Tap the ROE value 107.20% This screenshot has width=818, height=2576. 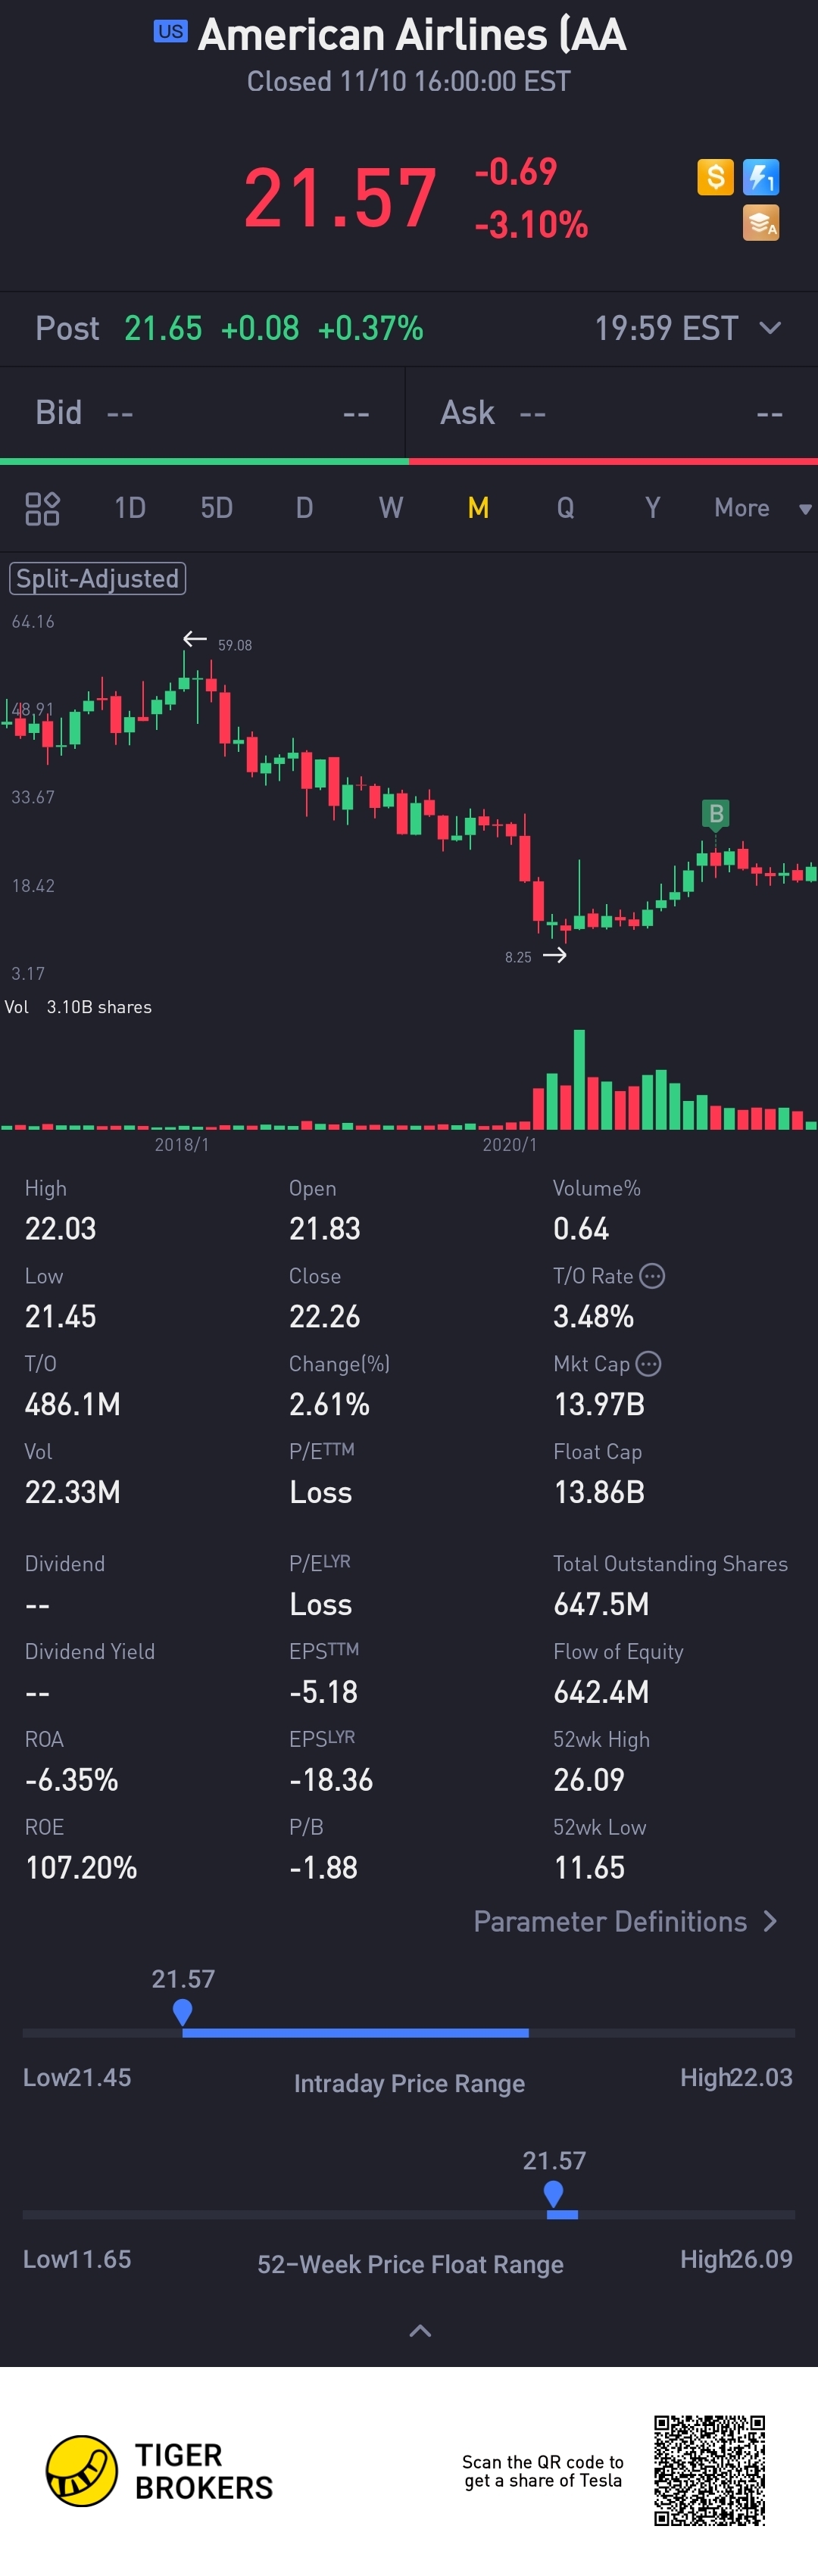coord(81,1868)
